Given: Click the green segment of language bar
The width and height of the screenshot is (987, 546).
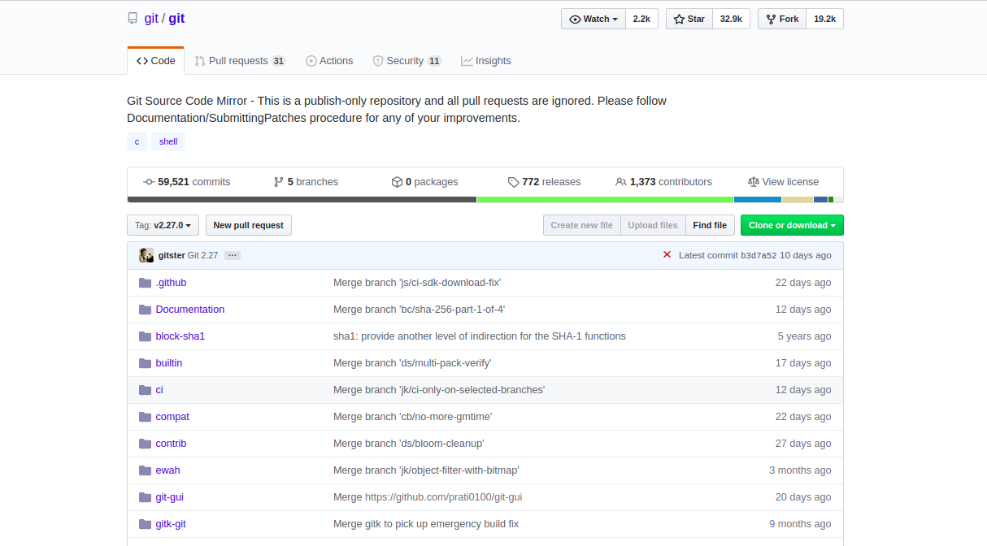Looking at the screenshot, I should tap(605, 199).
